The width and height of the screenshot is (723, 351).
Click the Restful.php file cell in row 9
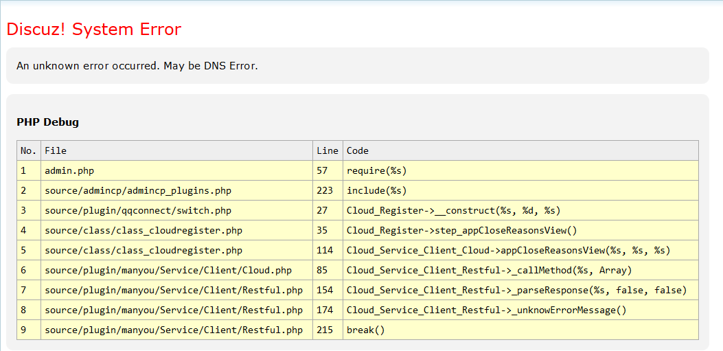click(176, 330)
